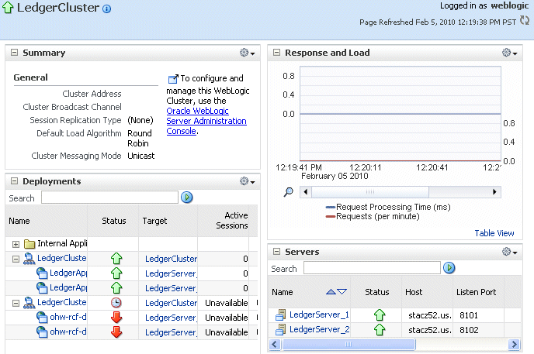Click the Deployments search input field
Image resolution: width=534 pixels, height=354 pixels.
pyautogui.click(x=109, y=197)
